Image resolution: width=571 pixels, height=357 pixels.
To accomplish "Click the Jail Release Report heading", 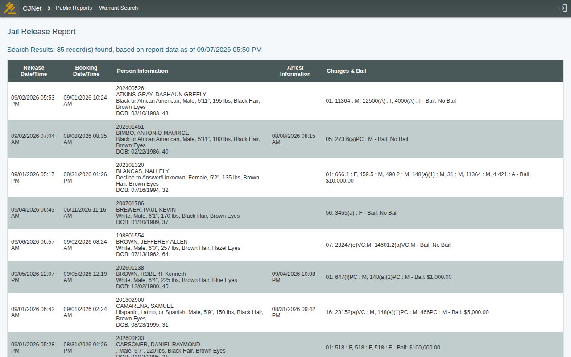I will click(x=41, y=32).
